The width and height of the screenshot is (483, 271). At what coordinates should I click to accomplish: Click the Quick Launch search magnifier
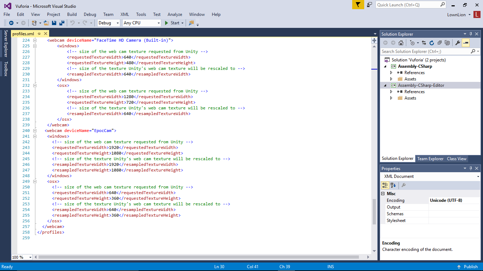click(x=443, y=5)
